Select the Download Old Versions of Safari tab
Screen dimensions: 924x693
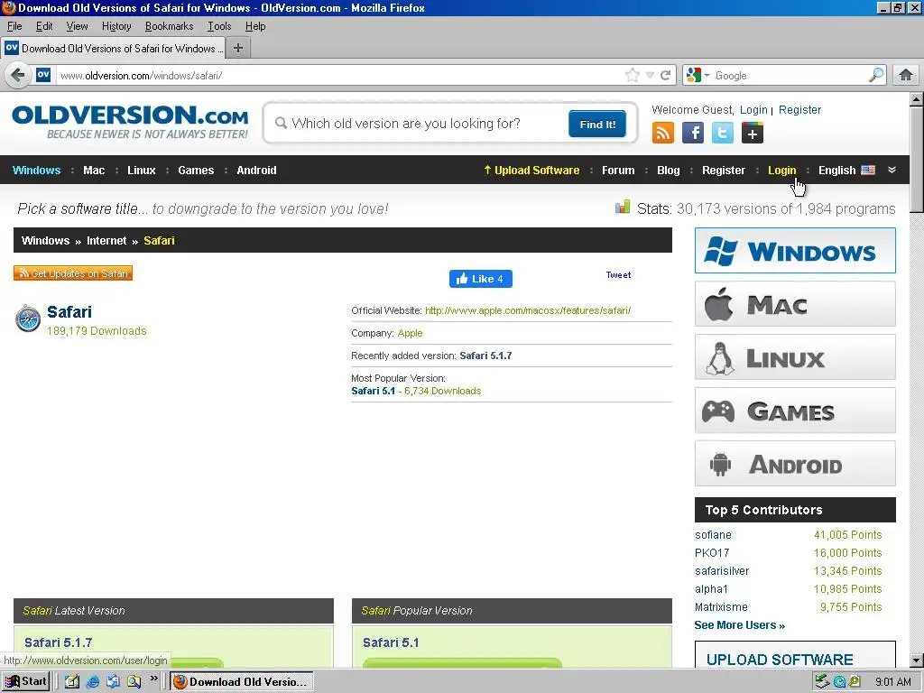(x=113, y=49)
